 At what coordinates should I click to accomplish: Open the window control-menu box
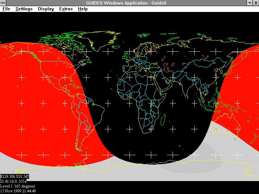[3, 3]
